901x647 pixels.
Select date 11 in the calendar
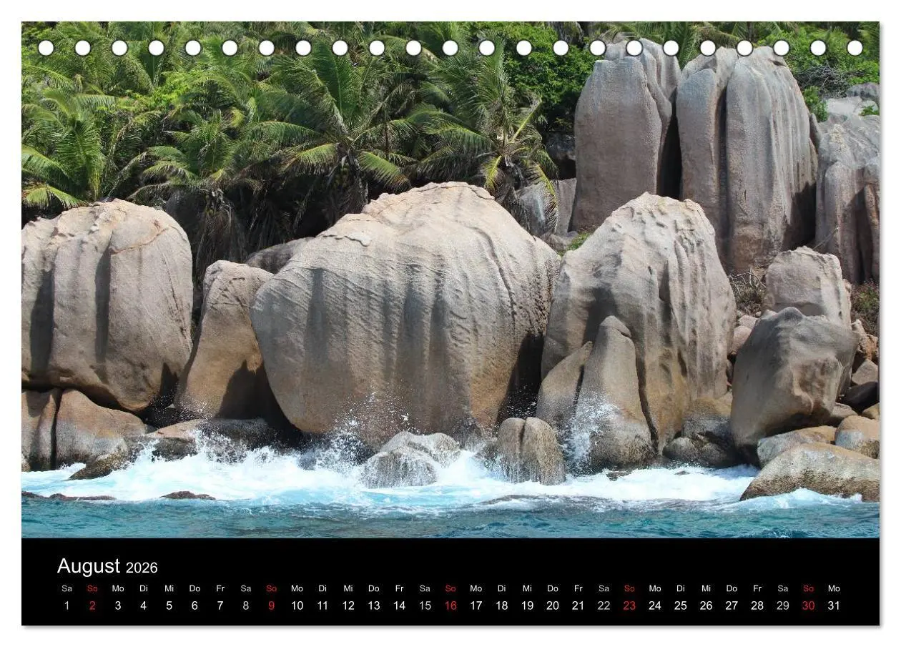(323, 606)
